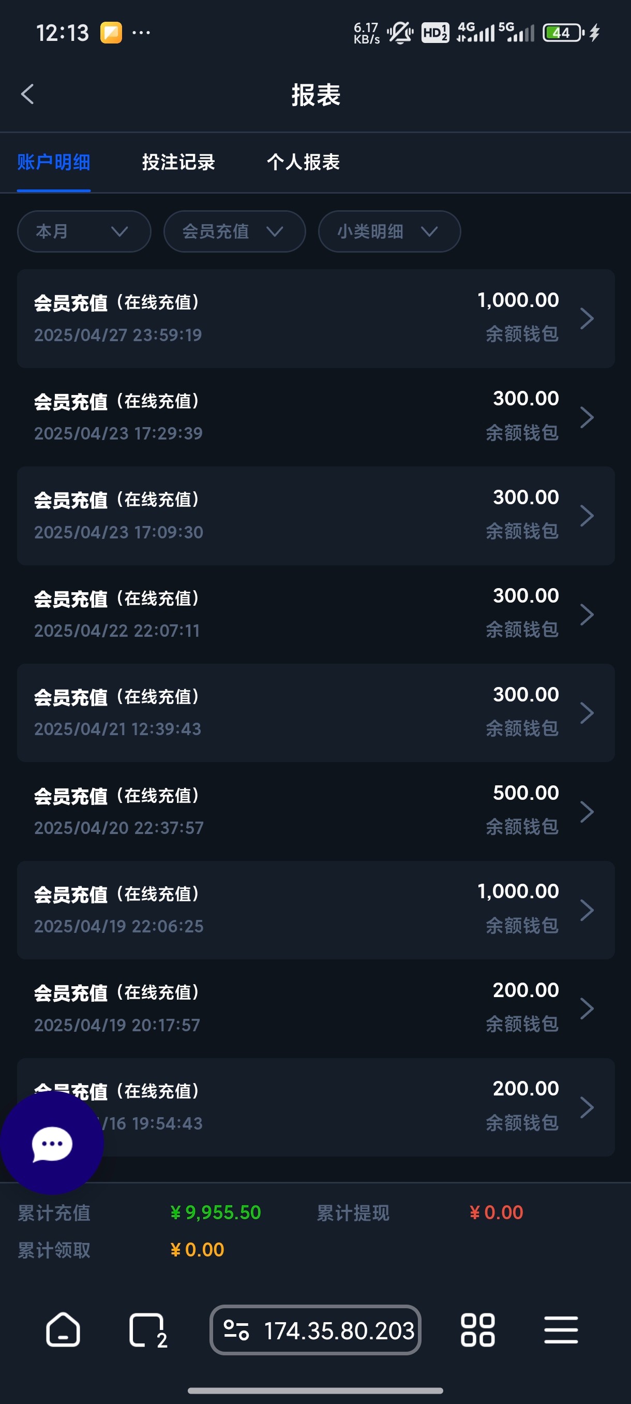Open the 2025/04/27 23:59:19 recharge entry

316,318
